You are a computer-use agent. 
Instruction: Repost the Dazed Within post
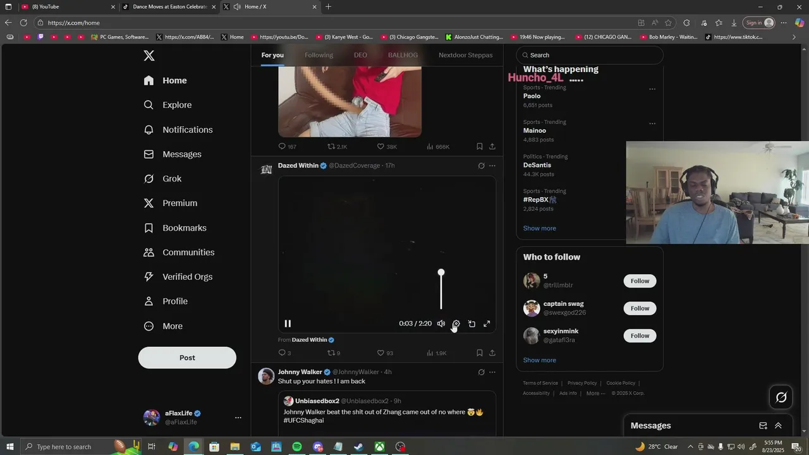pos(334,353)
